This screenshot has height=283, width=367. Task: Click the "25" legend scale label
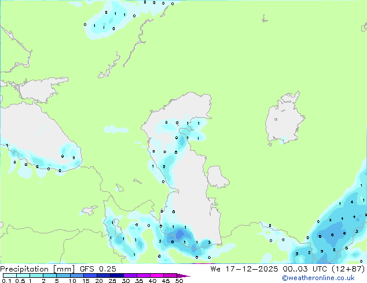[x=112, y=281]
